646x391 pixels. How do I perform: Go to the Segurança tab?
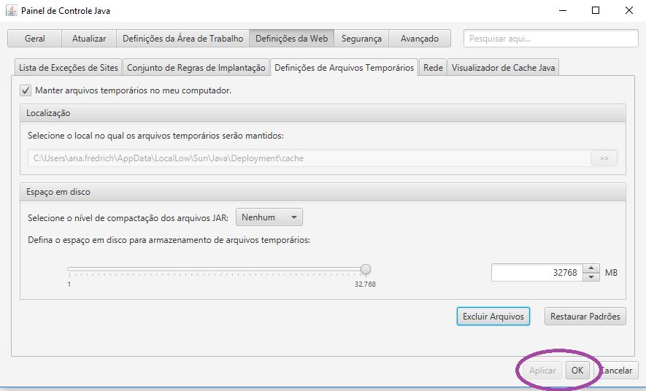pyautogui.click(x=361, y=39)
